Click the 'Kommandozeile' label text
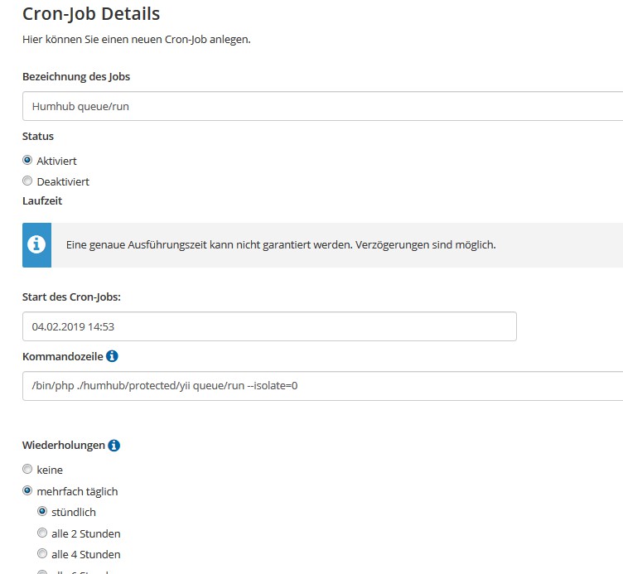 tap(63, 356)
